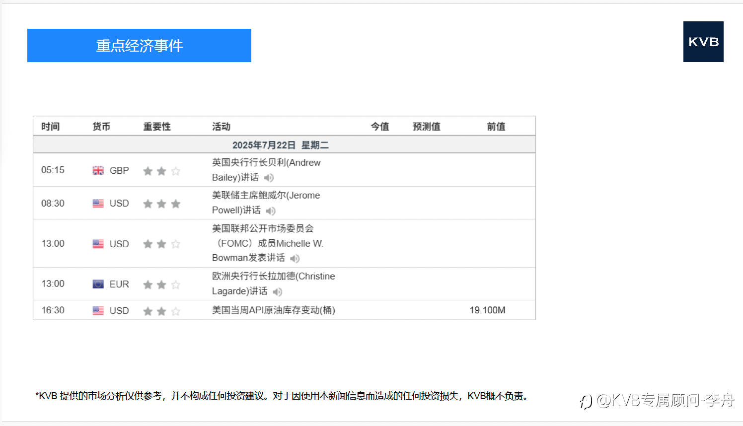Open the 英国央行行长贝利 speech event

266,170
